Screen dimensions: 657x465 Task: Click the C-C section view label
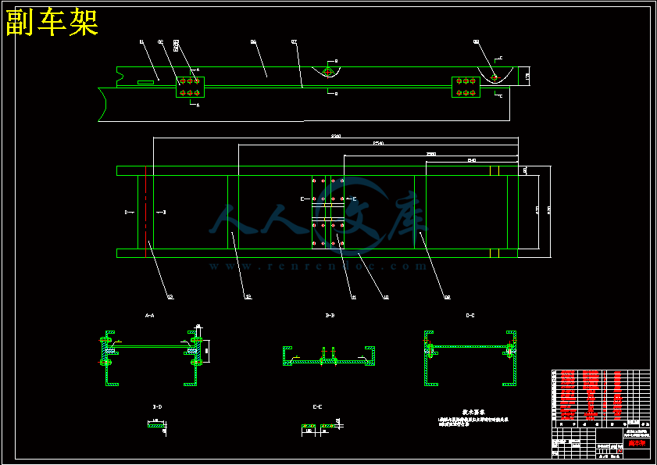tap(470, 315)
